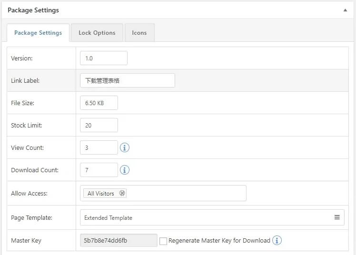Click the Download Count info icon
Screen dimensions: 356x255
(124, 170)
